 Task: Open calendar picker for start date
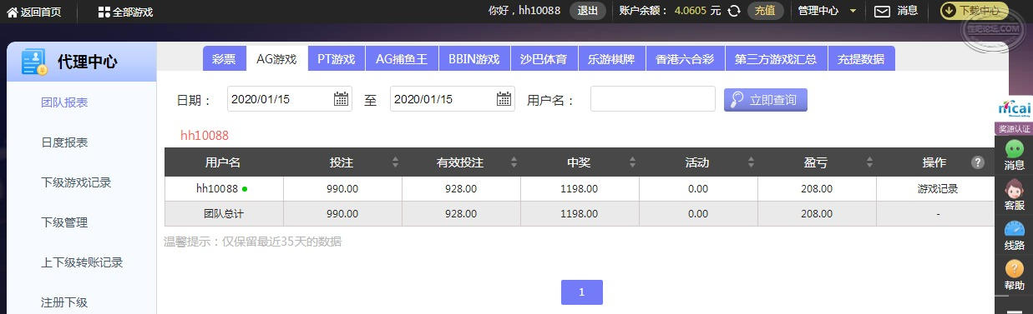[341, 99]
